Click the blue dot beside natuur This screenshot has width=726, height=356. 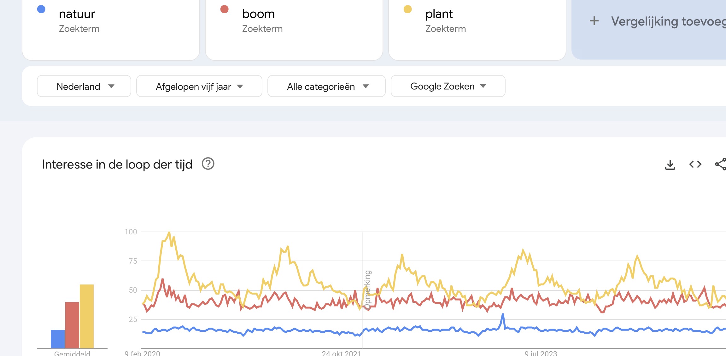(x=41, y=9)
